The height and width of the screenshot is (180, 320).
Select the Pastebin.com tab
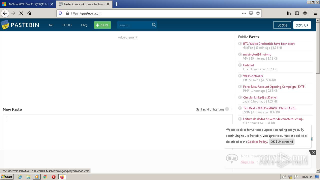84,4
